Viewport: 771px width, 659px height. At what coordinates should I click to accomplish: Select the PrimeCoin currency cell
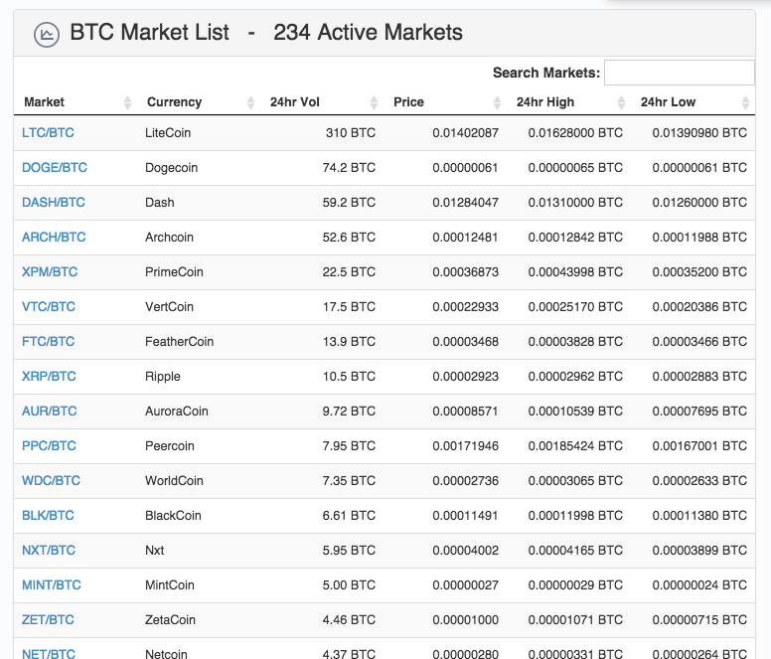(174, 272)
